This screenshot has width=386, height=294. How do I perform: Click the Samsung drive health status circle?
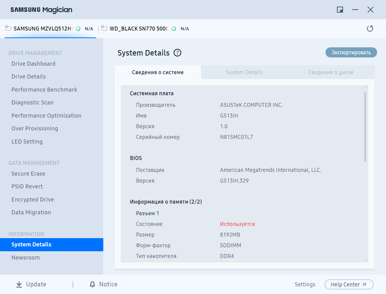78,28
